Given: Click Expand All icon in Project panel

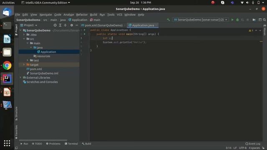Looking at the screenshot, I should 60,25.
